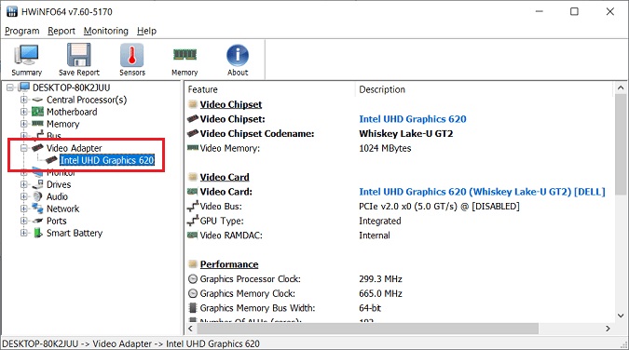Screen dimensions: 629x350
Task: Open the Report menu
Action: [62, 31]
